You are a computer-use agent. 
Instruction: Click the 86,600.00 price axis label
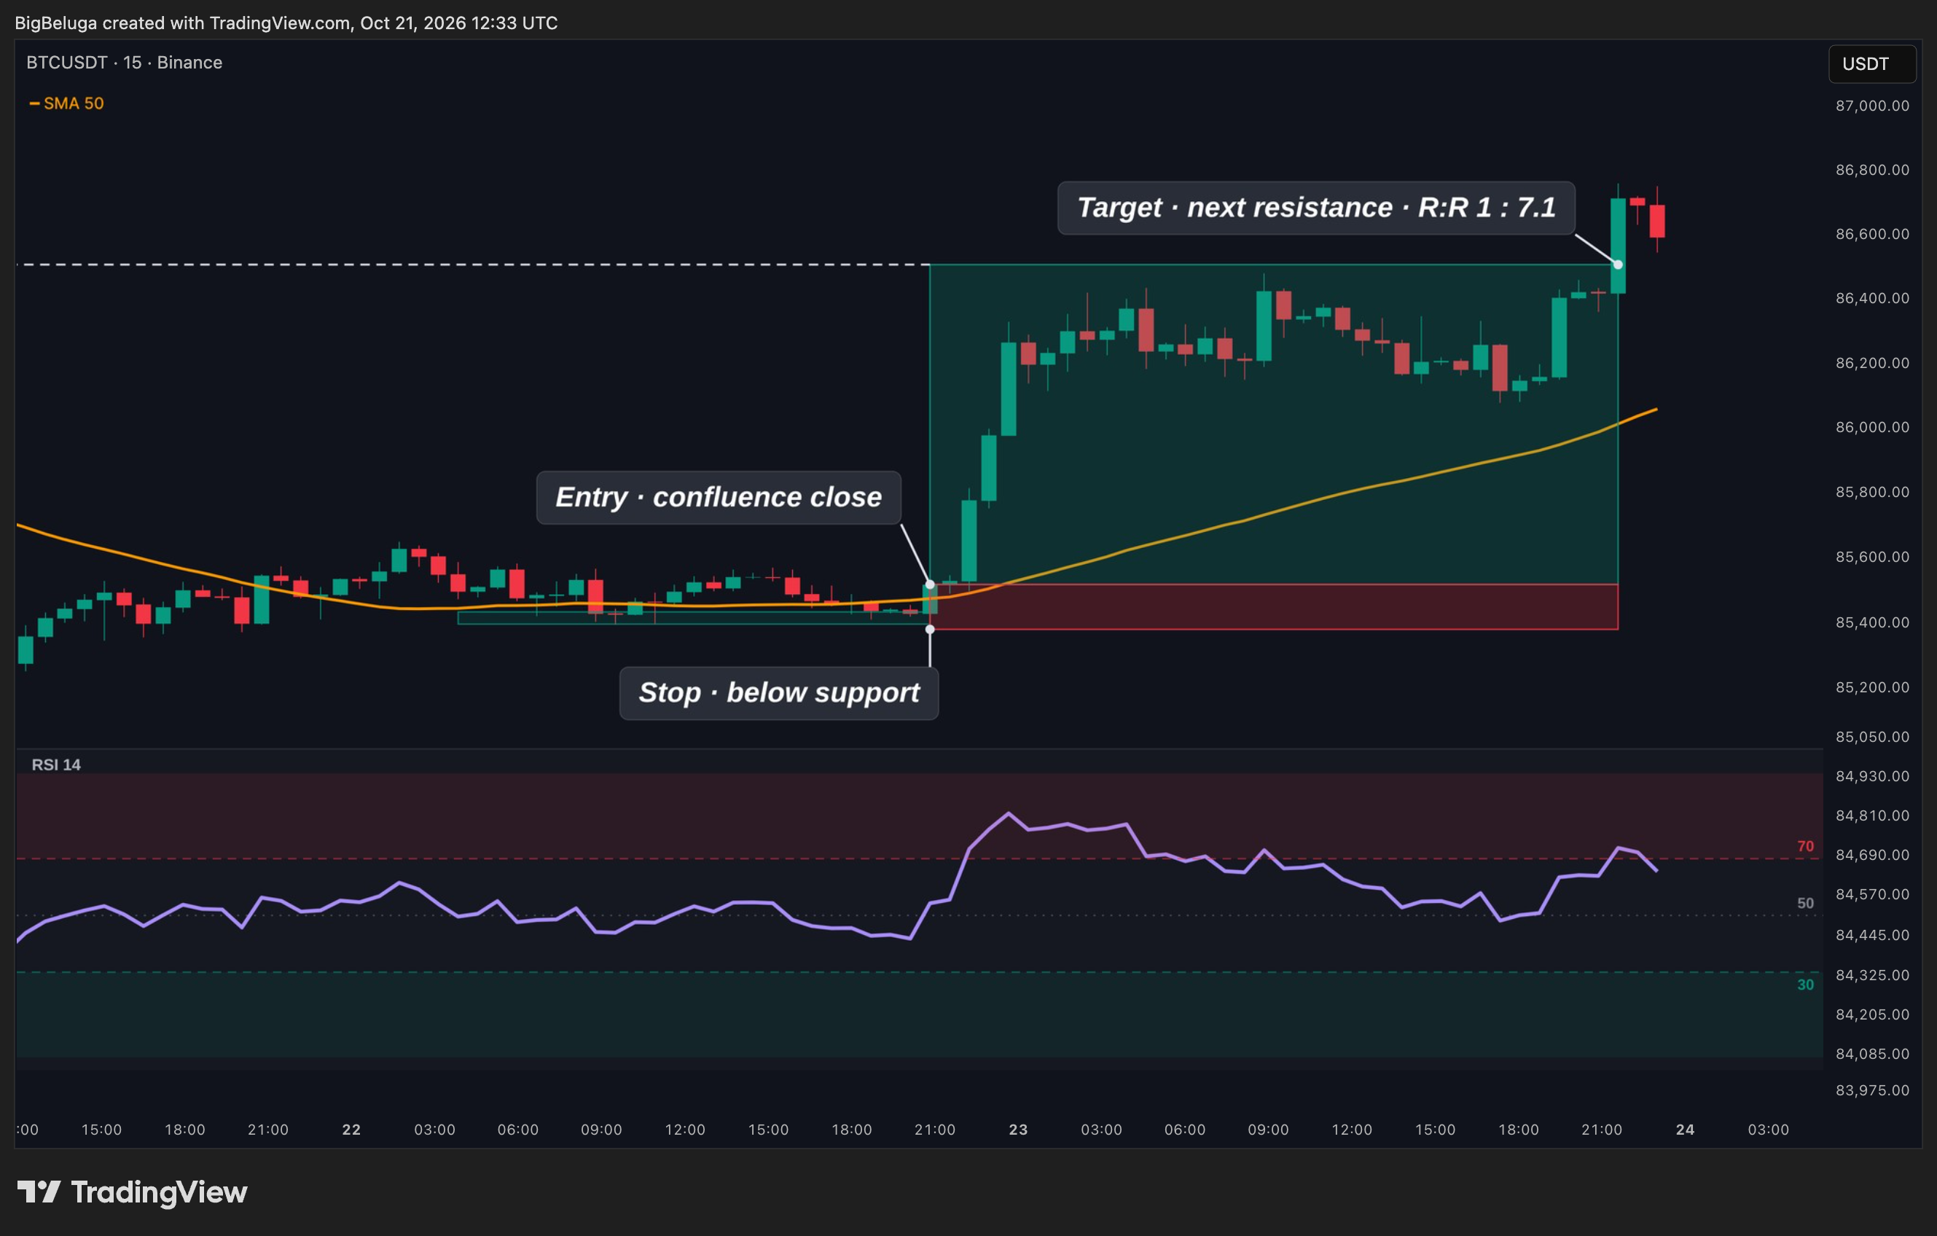coord(1872,234)
